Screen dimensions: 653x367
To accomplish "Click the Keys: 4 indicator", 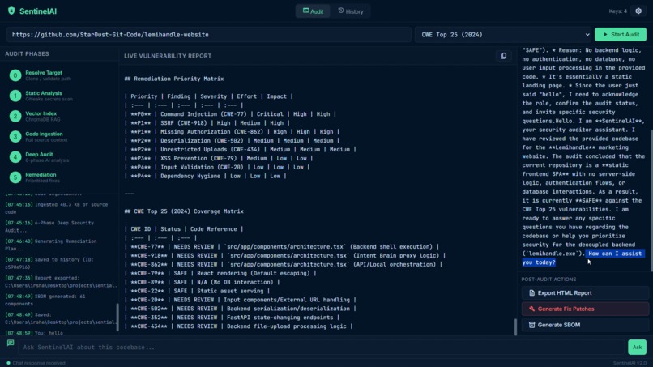I will [x=617, y=11].
